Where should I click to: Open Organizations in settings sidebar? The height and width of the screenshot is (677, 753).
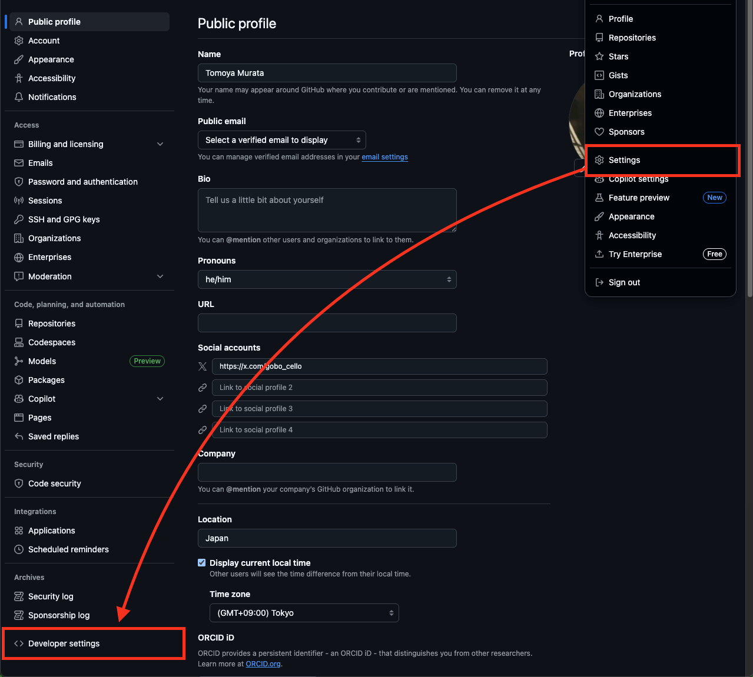coord(89,238)
